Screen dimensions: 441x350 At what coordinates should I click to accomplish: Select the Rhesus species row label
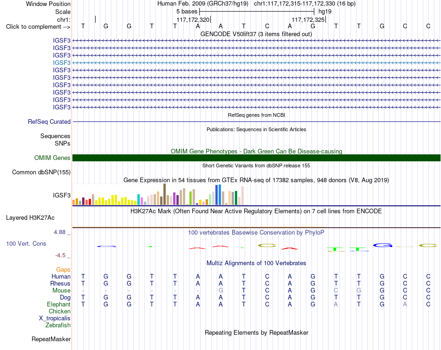(x=60, y=283)
